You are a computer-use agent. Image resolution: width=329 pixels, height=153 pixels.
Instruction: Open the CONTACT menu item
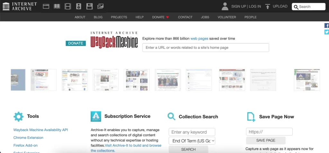click(185, 17)
